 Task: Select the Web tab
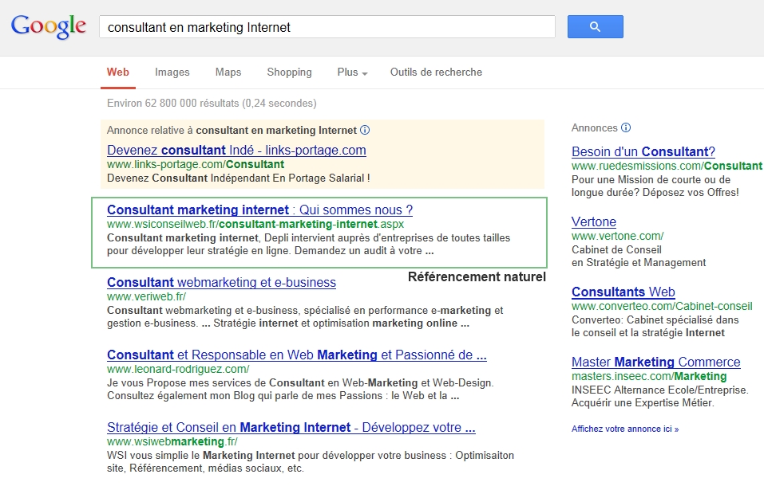point(118,73)
